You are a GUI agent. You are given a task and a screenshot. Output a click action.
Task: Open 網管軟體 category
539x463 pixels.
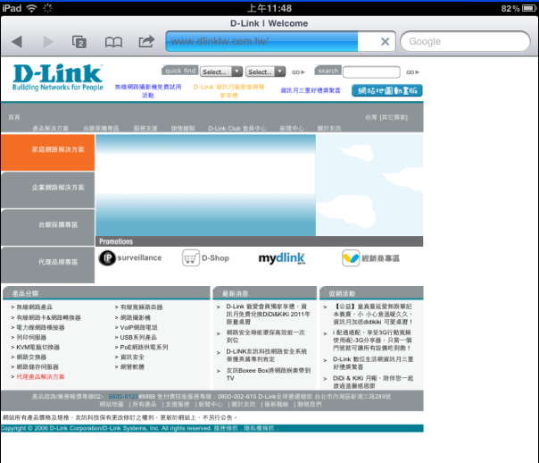click(132, 367)
